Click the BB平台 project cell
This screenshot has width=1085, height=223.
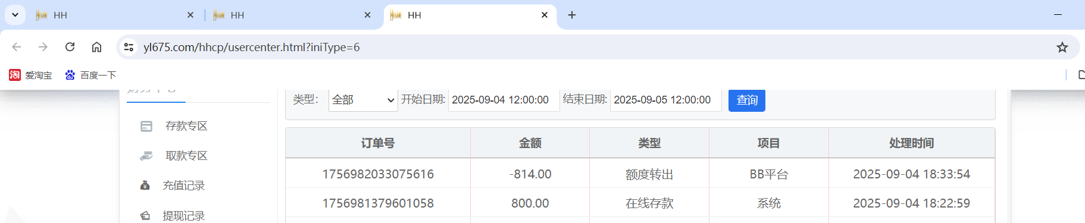(x=769, y=174)
